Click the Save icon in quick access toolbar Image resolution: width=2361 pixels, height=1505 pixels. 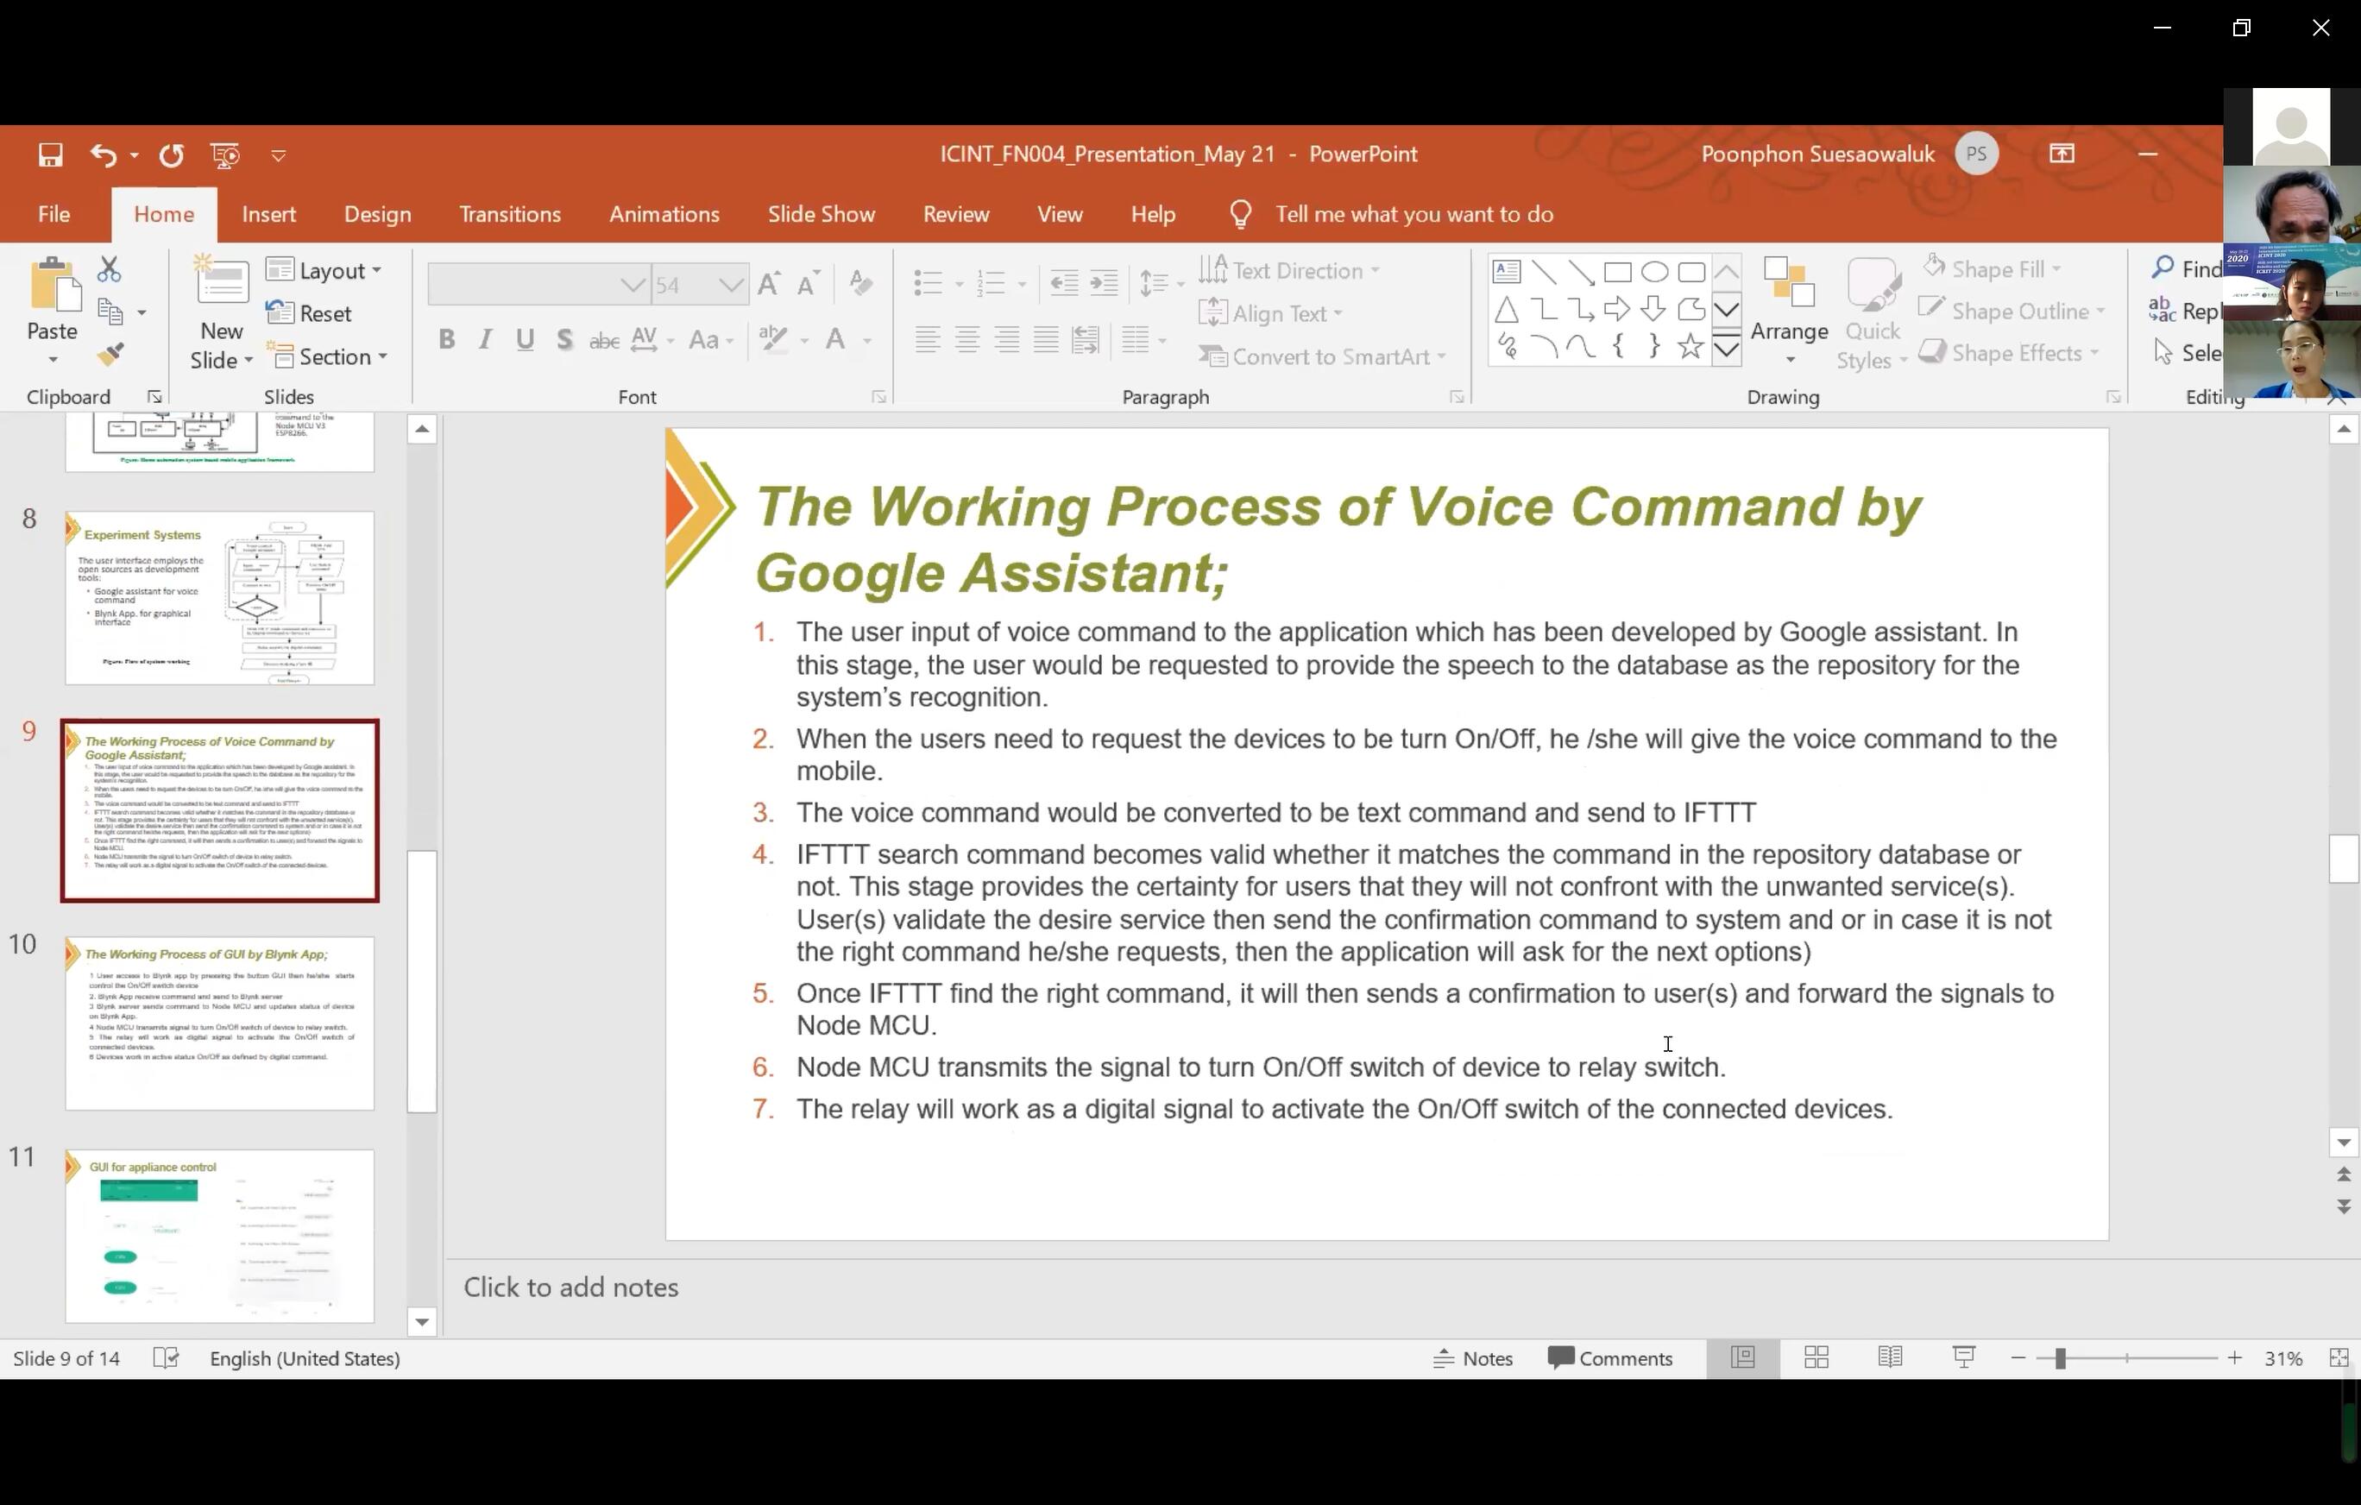[x=50, y=155]
